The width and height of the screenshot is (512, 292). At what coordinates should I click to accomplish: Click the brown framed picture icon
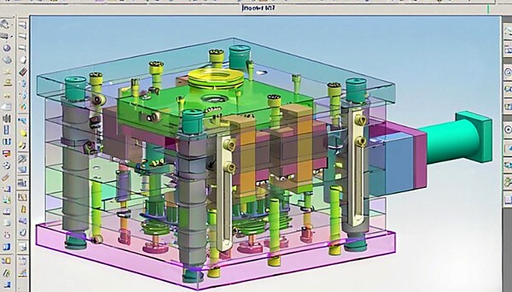click(x=22, y=197)
